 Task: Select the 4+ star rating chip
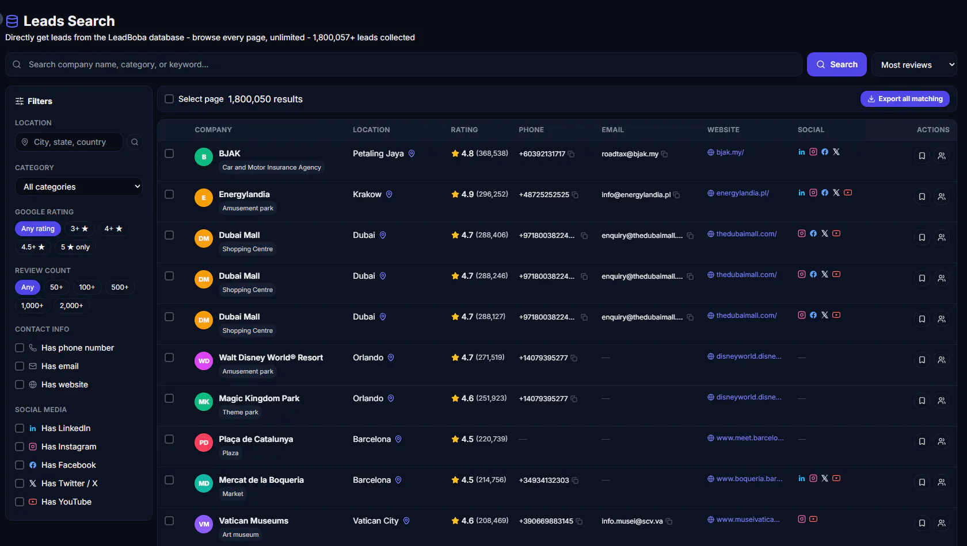tap(113, 229)
